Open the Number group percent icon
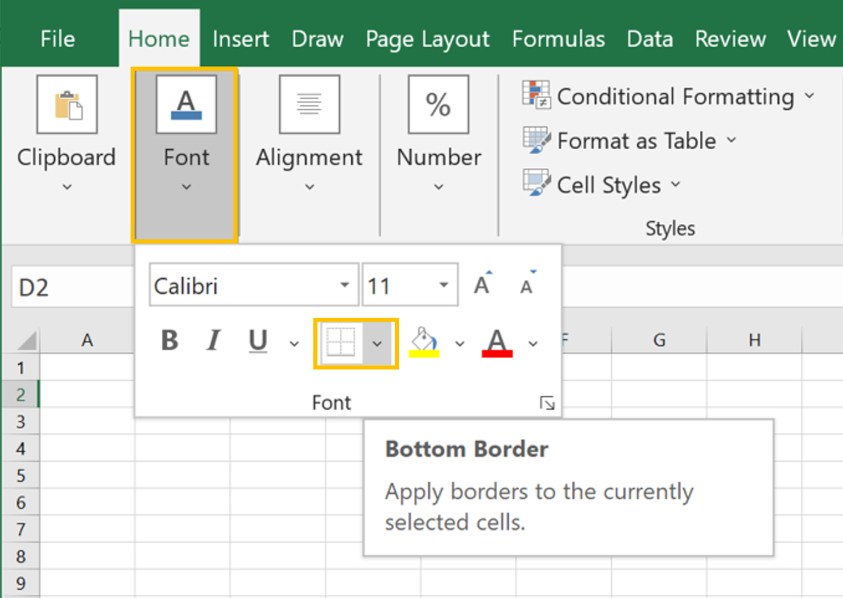The height and width of the screenshot is (598, 843). [439, 105]
